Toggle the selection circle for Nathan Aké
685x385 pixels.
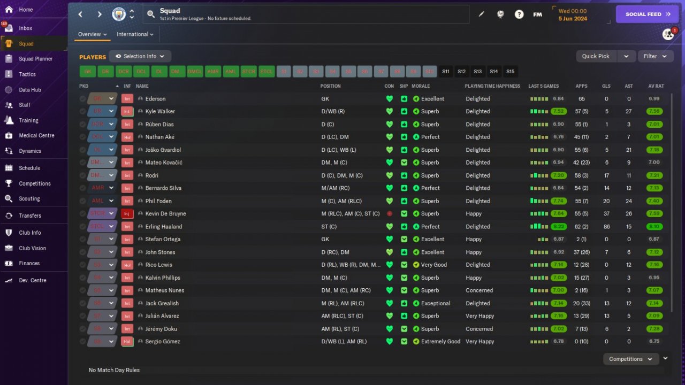tap(82, 137)
